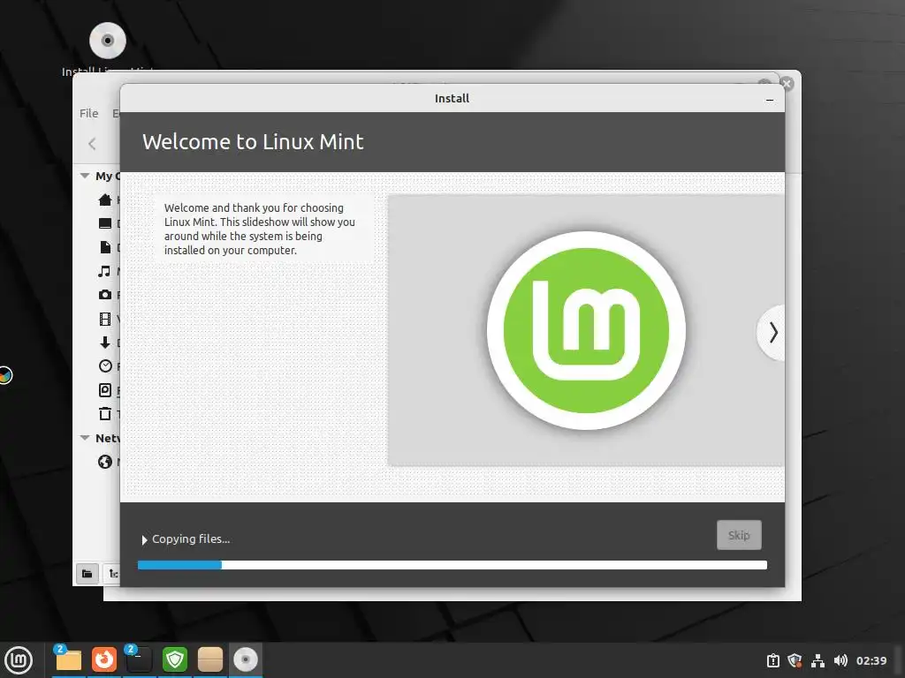The image size is (905, 678).
Task: Minimize the Install window
Action: 770,99
